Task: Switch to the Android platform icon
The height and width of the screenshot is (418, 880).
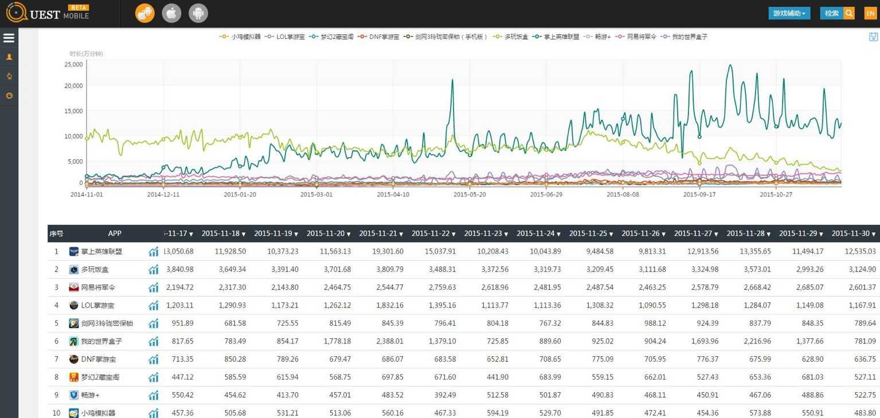Action: tap(198, 13)
